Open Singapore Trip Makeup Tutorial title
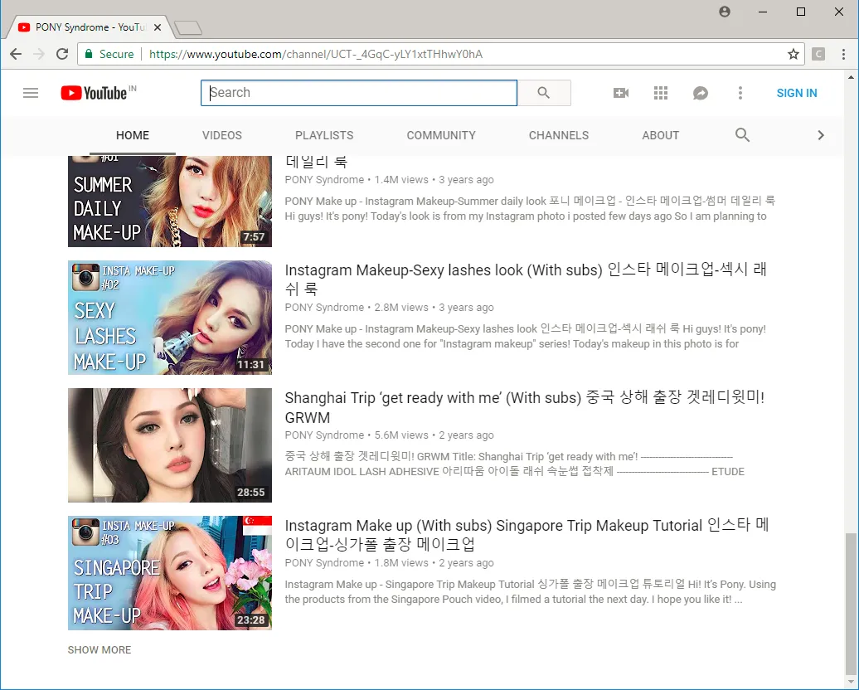Viewport: 859px width, 690px height. (x=527, y=534)
